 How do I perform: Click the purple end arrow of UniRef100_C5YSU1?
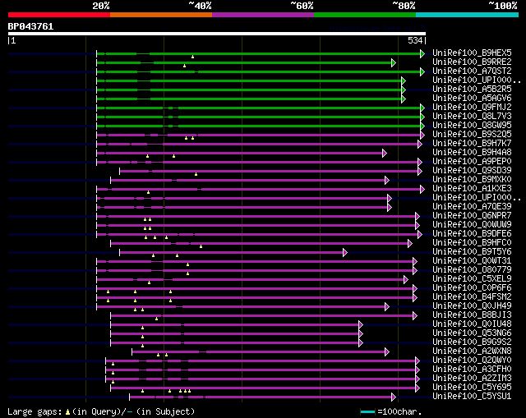[x=394, y=397]
